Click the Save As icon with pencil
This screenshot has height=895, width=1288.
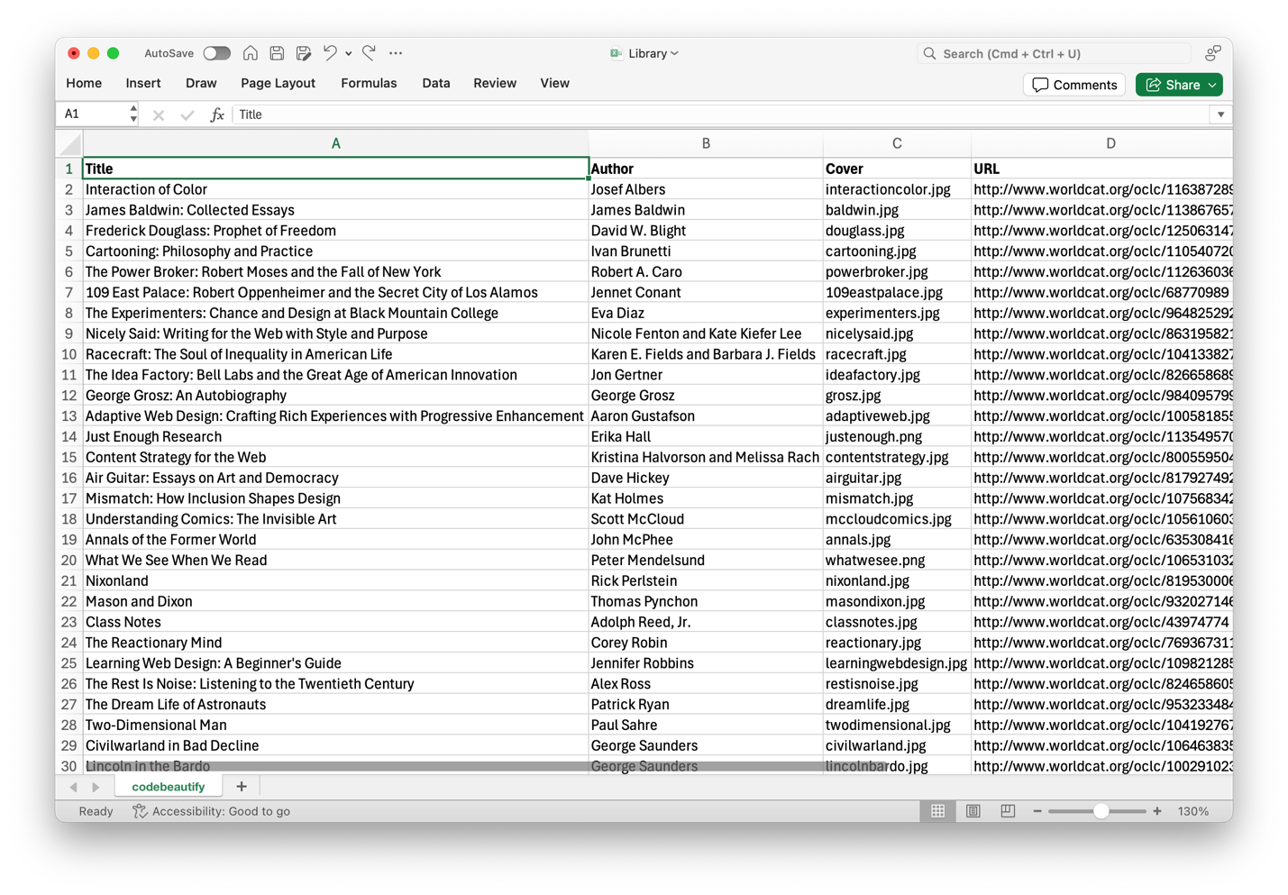coord(304,53)
